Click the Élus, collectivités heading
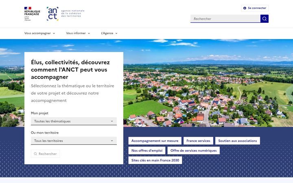This screenshot has height=183, width=293. pos(70,70)
